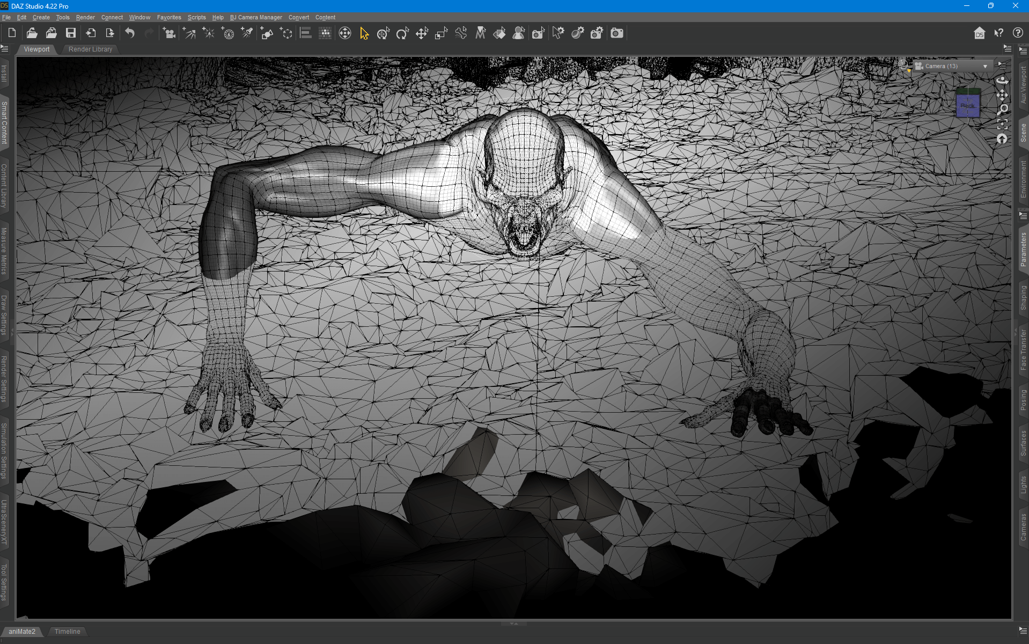Viewport: 1029px width, 644px height.
Task: Open the DS home icon
Action: coord(979,33)
